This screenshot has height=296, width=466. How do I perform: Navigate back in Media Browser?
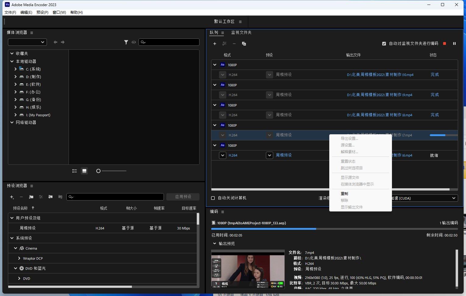tap(55, 42)
